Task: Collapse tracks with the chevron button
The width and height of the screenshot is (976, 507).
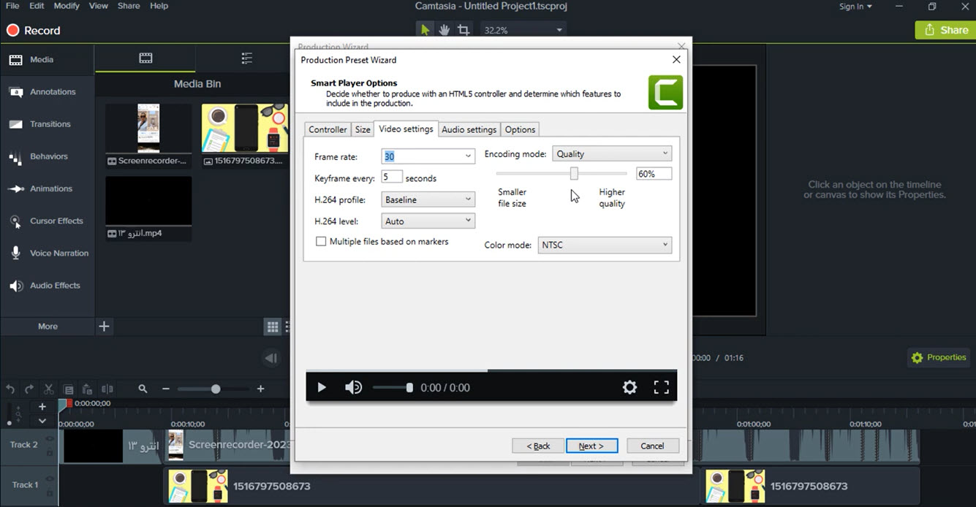Action: pos(42,421)
